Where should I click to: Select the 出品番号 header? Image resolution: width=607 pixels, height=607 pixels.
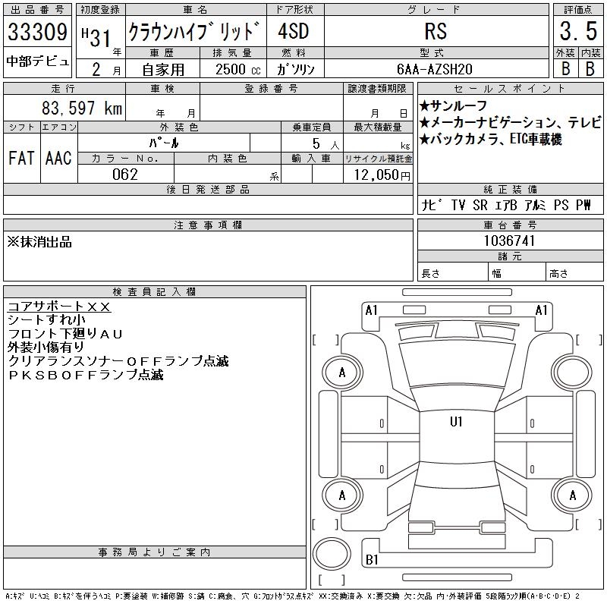click(37, 10)
